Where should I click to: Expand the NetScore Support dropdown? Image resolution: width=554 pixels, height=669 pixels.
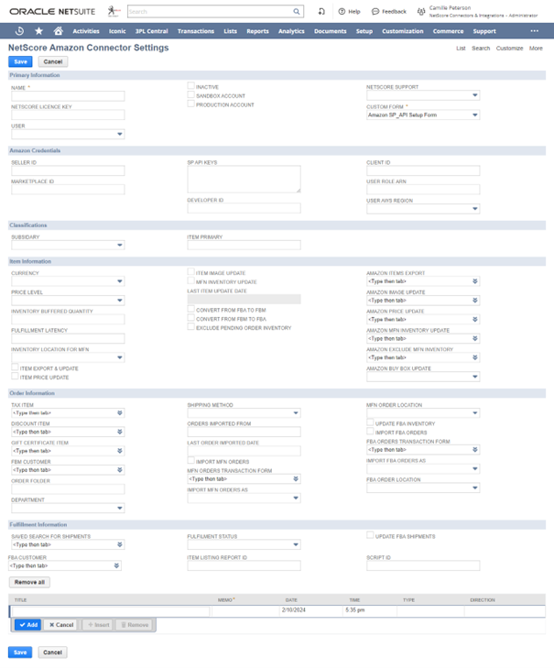474,95
